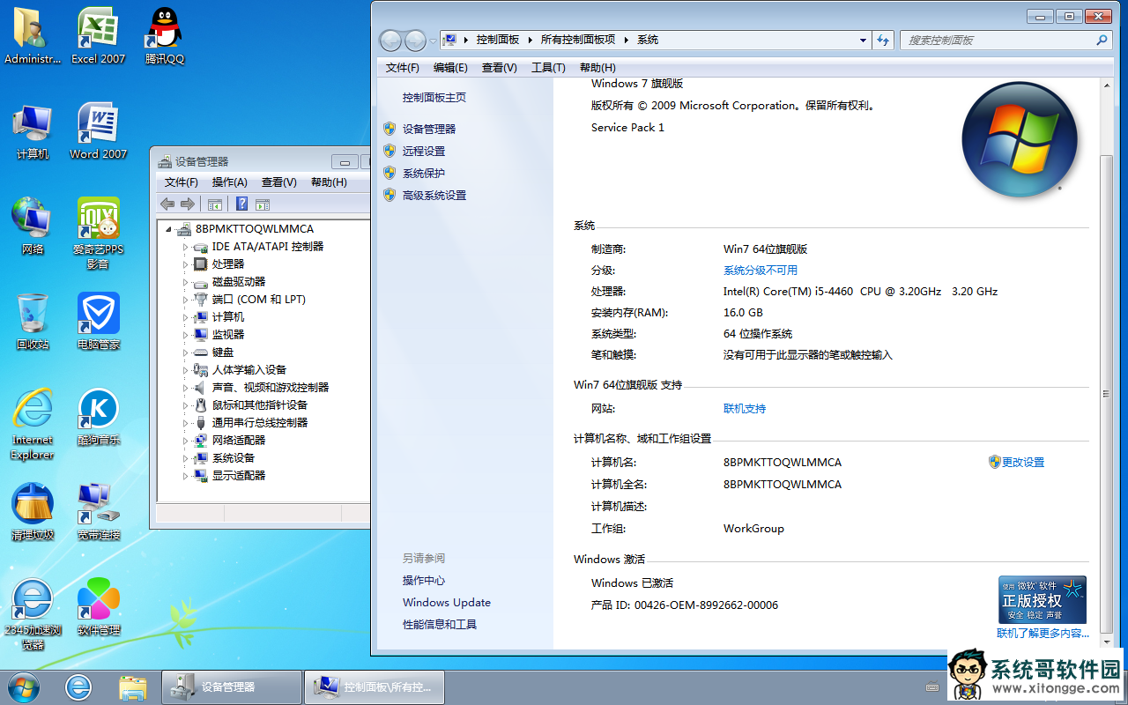Switch to 设备管理器 taskbar button
The height and width of the screenshot is (705, 1128).
tap(232, 686)
